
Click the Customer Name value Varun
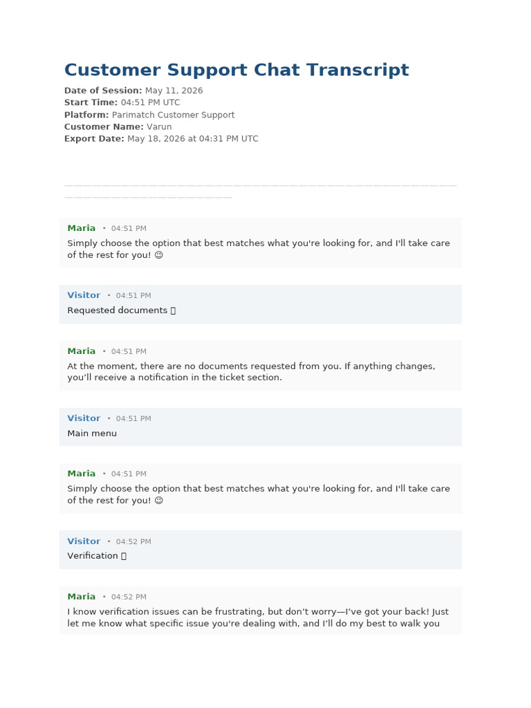(159, 127)
